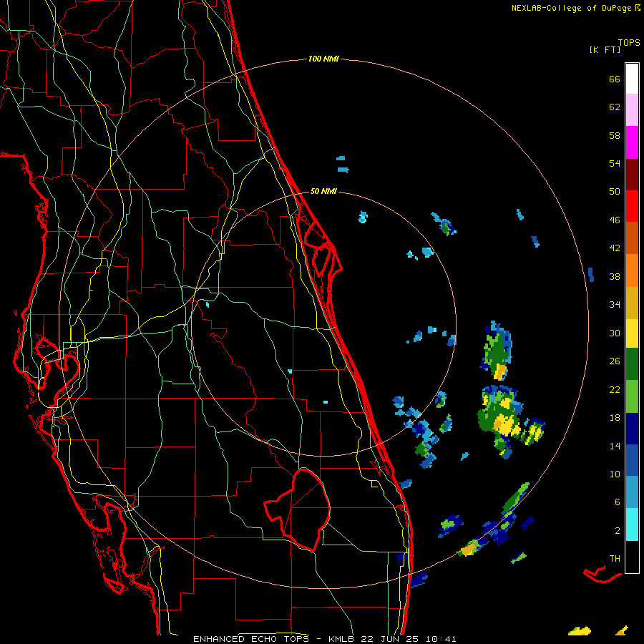Click the cyan legend swatch
This screenshot has width=644, height=644.
pyautogui.click(x=632, y=525)
